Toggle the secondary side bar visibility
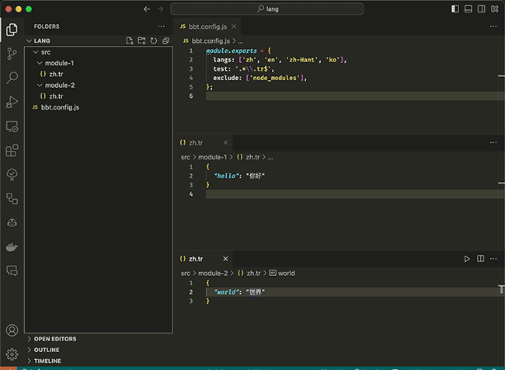 [x=480, y=9]
